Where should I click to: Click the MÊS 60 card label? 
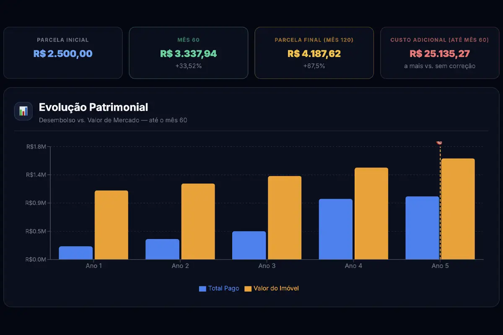pos(189,40)
